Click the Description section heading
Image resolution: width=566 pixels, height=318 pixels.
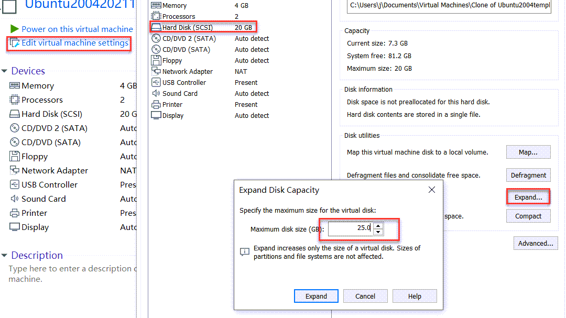point(37,255)
